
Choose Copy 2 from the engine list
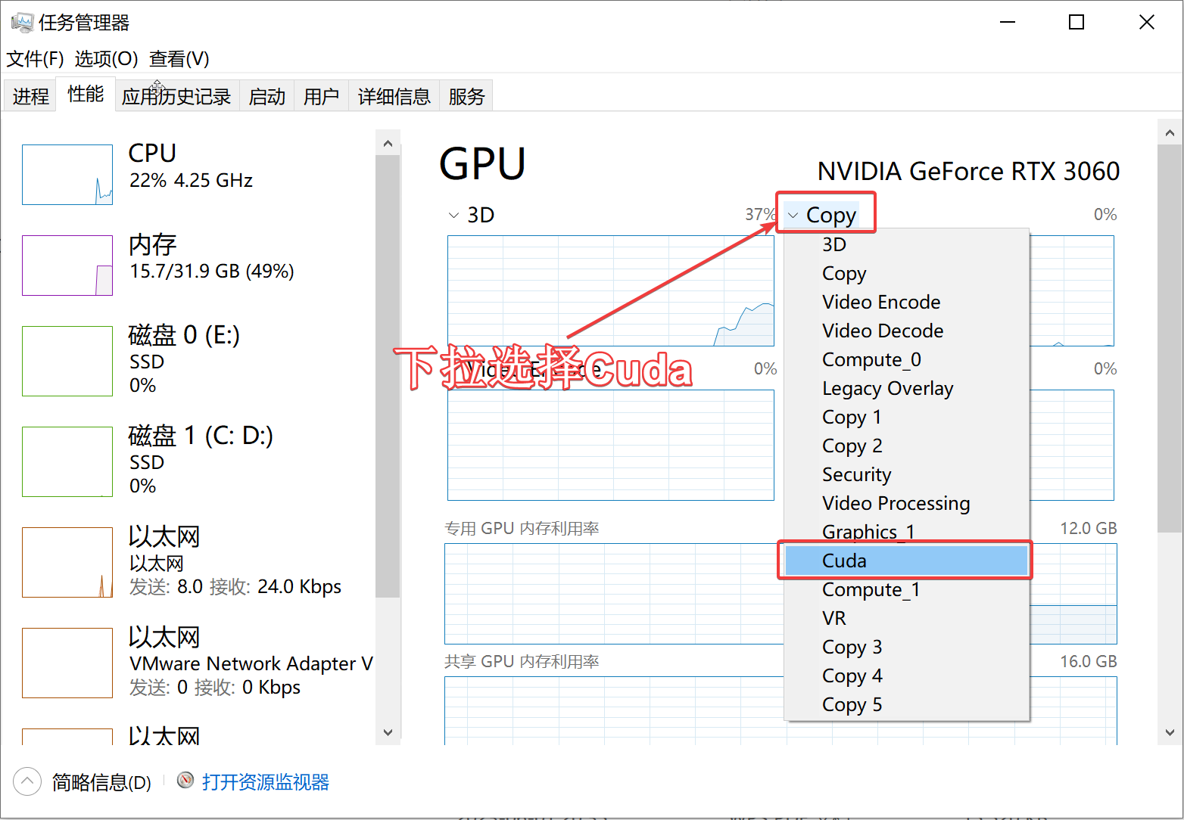click(x=907, y=446)
